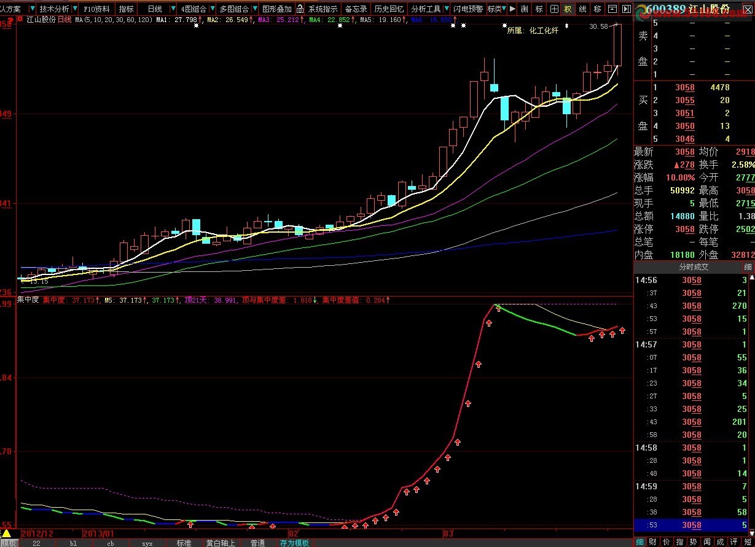Switch to the 成 tab at bottom right
Image resolution: width=755 pixels, height=547 pixels.
(x=721, y=542)
